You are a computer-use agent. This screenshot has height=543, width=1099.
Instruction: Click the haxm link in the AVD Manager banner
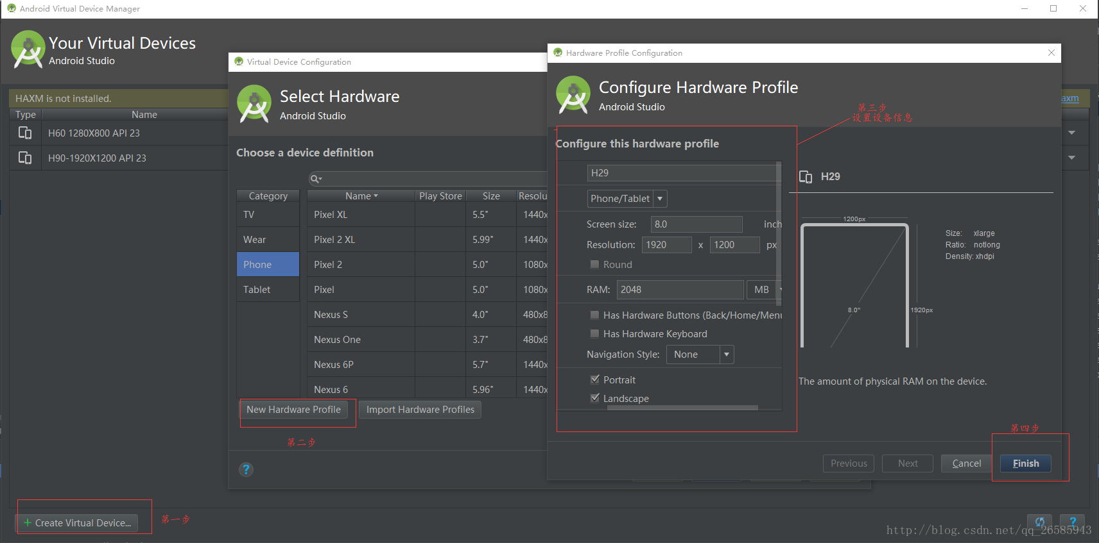click(1069, 98)
